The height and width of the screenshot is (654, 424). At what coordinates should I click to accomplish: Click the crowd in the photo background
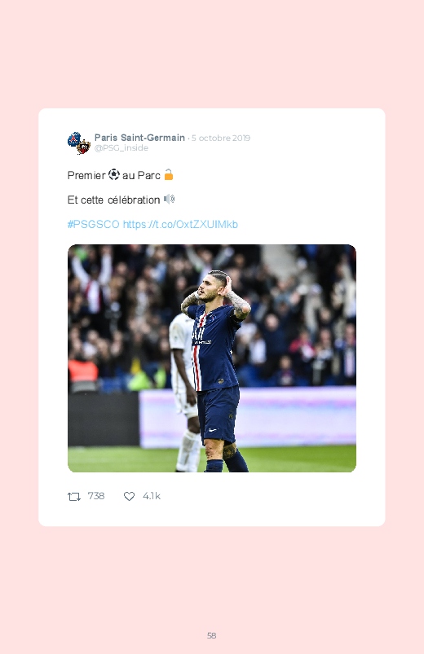(126, 301)
